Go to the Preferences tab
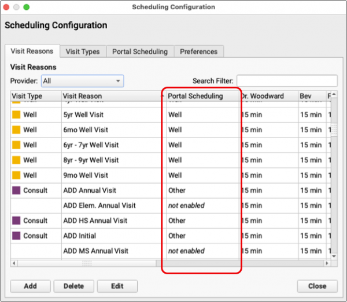The image size is (347, 302). (199, 51)
